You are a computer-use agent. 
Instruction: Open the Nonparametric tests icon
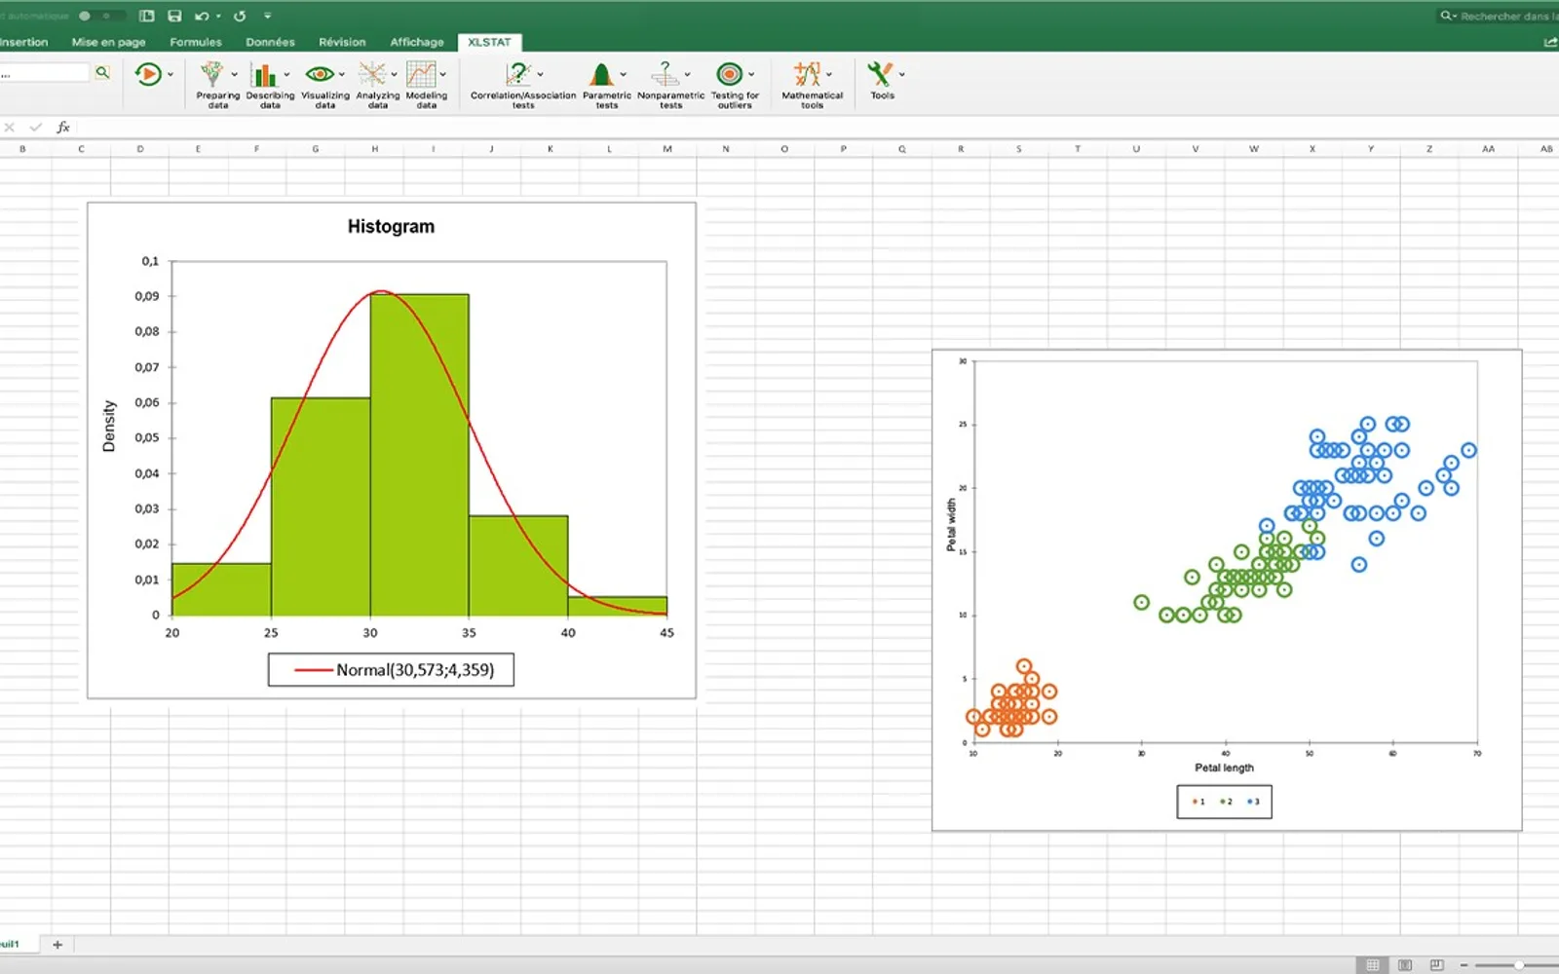(665, 75)
